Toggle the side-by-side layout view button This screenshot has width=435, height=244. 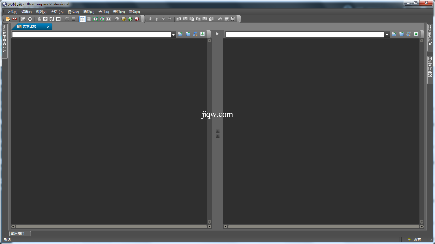tap(82, 19)
